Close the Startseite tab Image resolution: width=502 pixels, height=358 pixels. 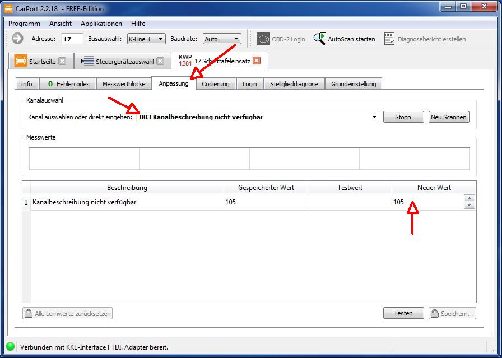click(62, 61)
